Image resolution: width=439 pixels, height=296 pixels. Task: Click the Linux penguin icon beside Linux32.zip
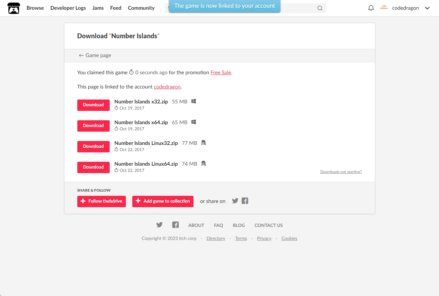[203, 143]
